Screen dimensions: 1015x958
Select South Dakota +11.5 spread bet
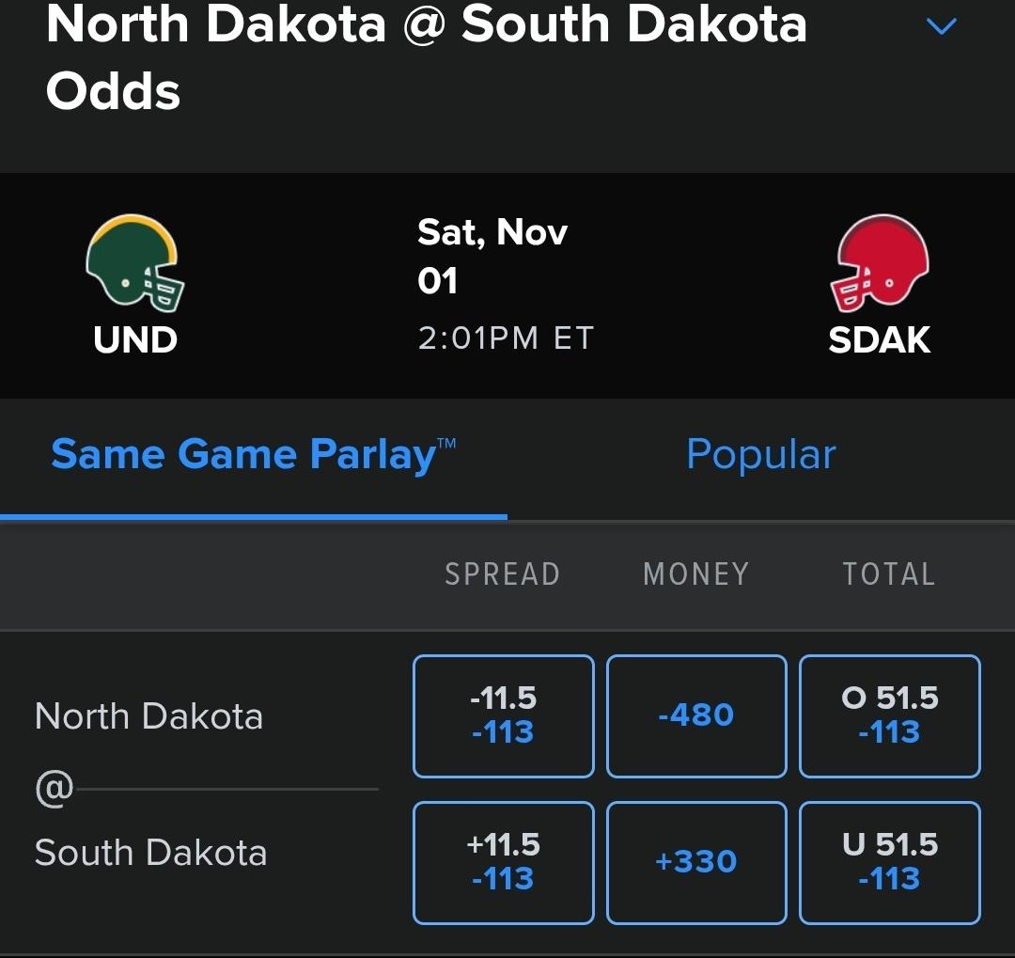(503, 862)
